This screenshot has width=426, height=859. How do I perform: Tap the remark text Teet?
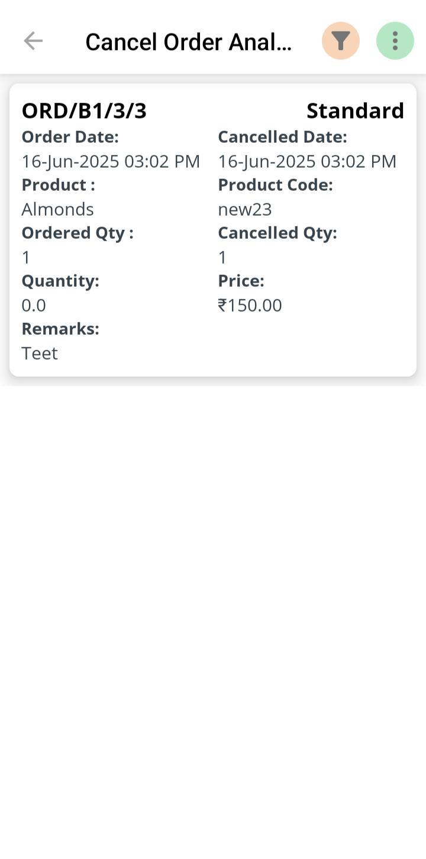(x=40, y=353)
